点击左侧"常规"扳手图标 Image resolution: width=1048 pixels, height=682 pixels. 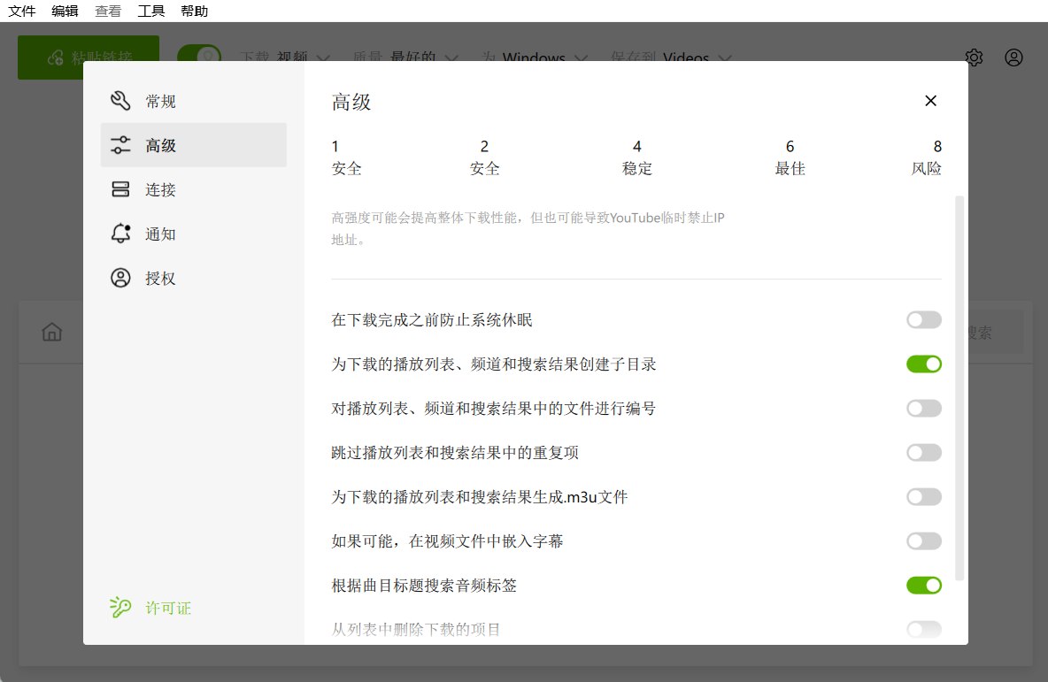(x=120, y=101)
